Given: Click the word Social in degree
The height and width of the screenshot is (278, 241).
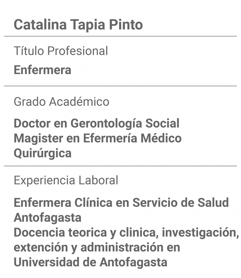Looking at the screenshot, I should pos(162,123).
